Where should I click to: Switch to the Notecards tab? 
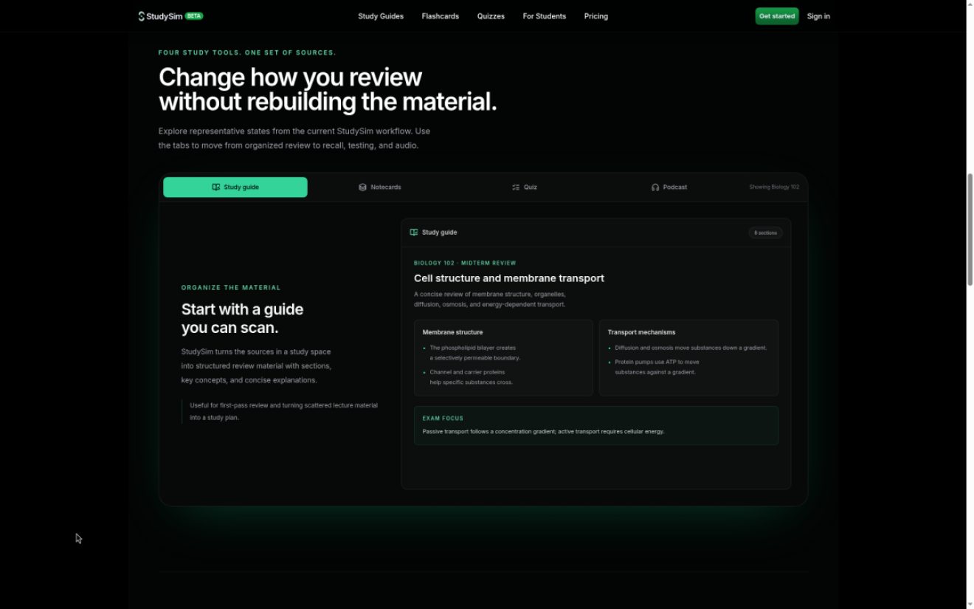click(x=380, y=187)
